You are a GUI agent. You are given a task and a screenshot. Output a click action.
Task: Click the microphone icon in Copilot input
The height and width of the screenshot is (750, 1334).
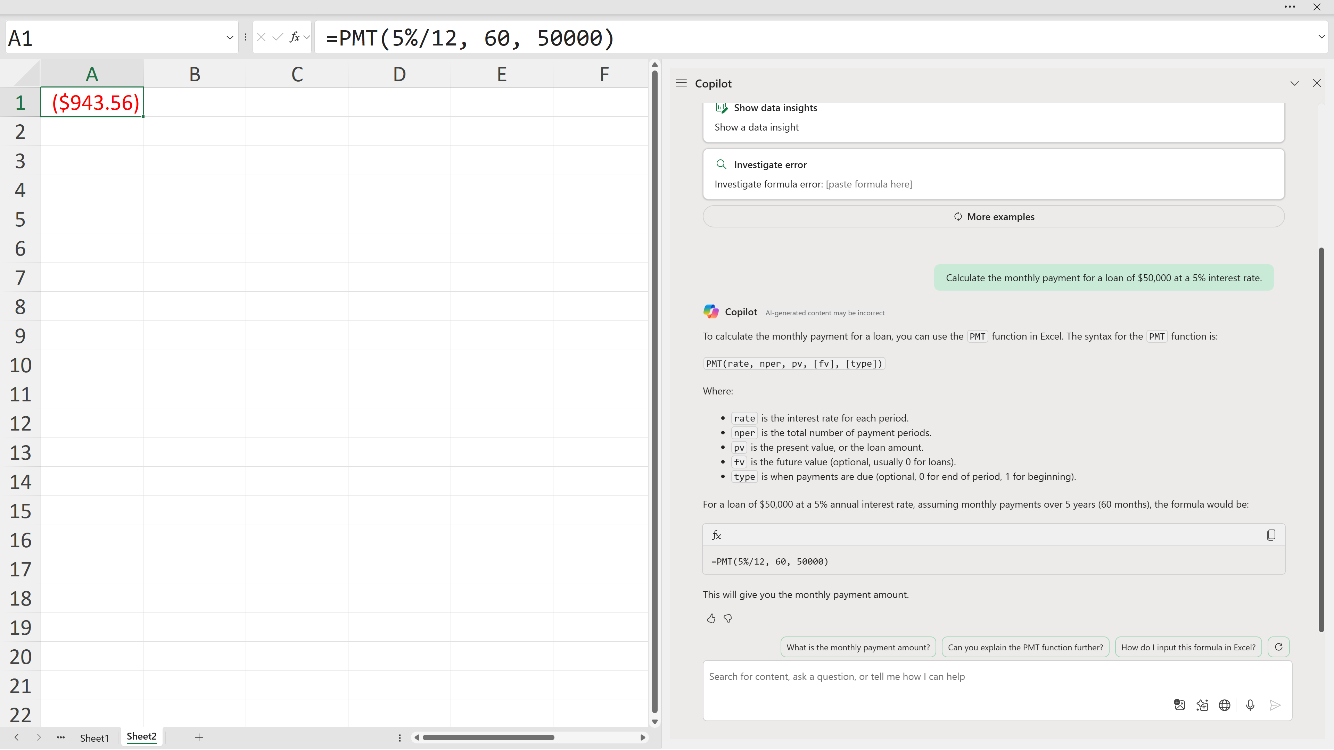[1250, 706]
